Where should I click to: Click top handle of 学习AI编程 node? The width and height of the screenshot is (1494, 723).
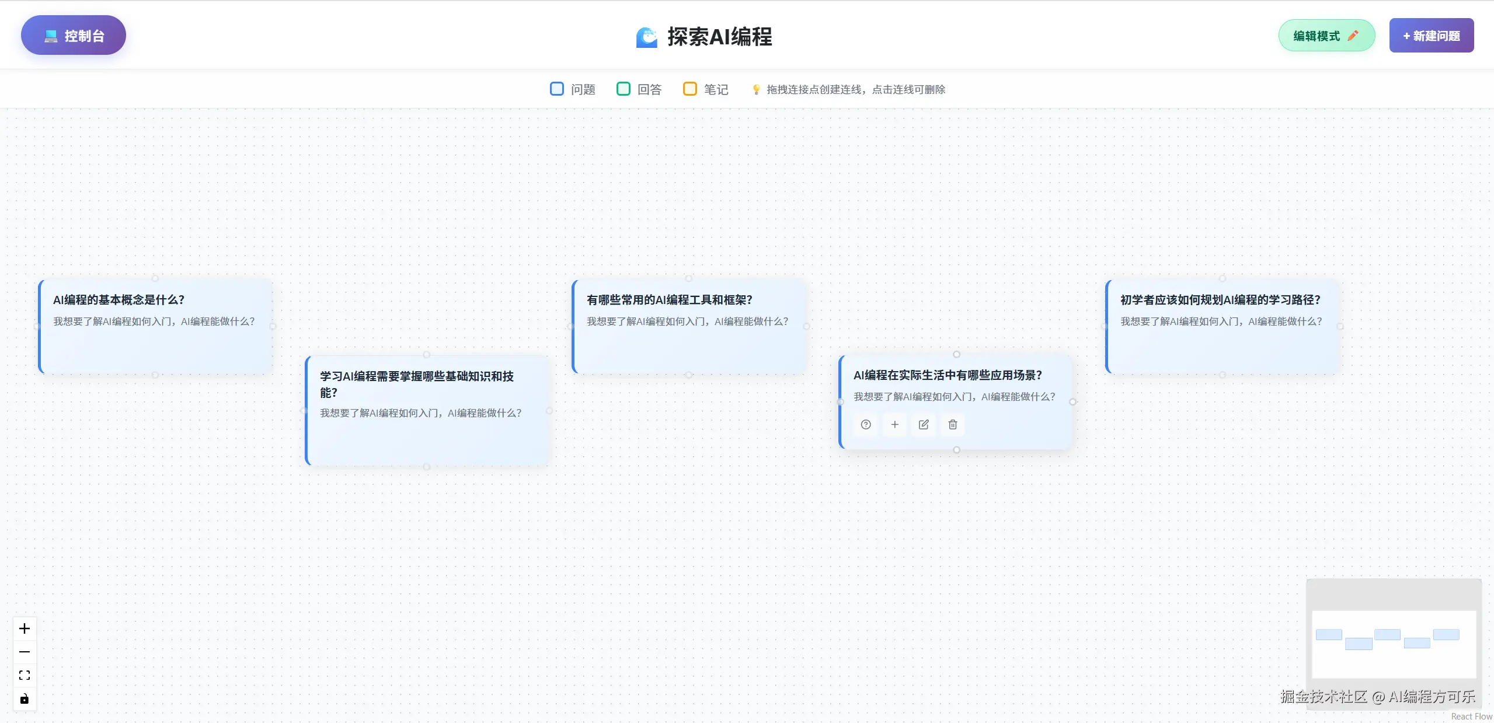click(x=427, y=355)
